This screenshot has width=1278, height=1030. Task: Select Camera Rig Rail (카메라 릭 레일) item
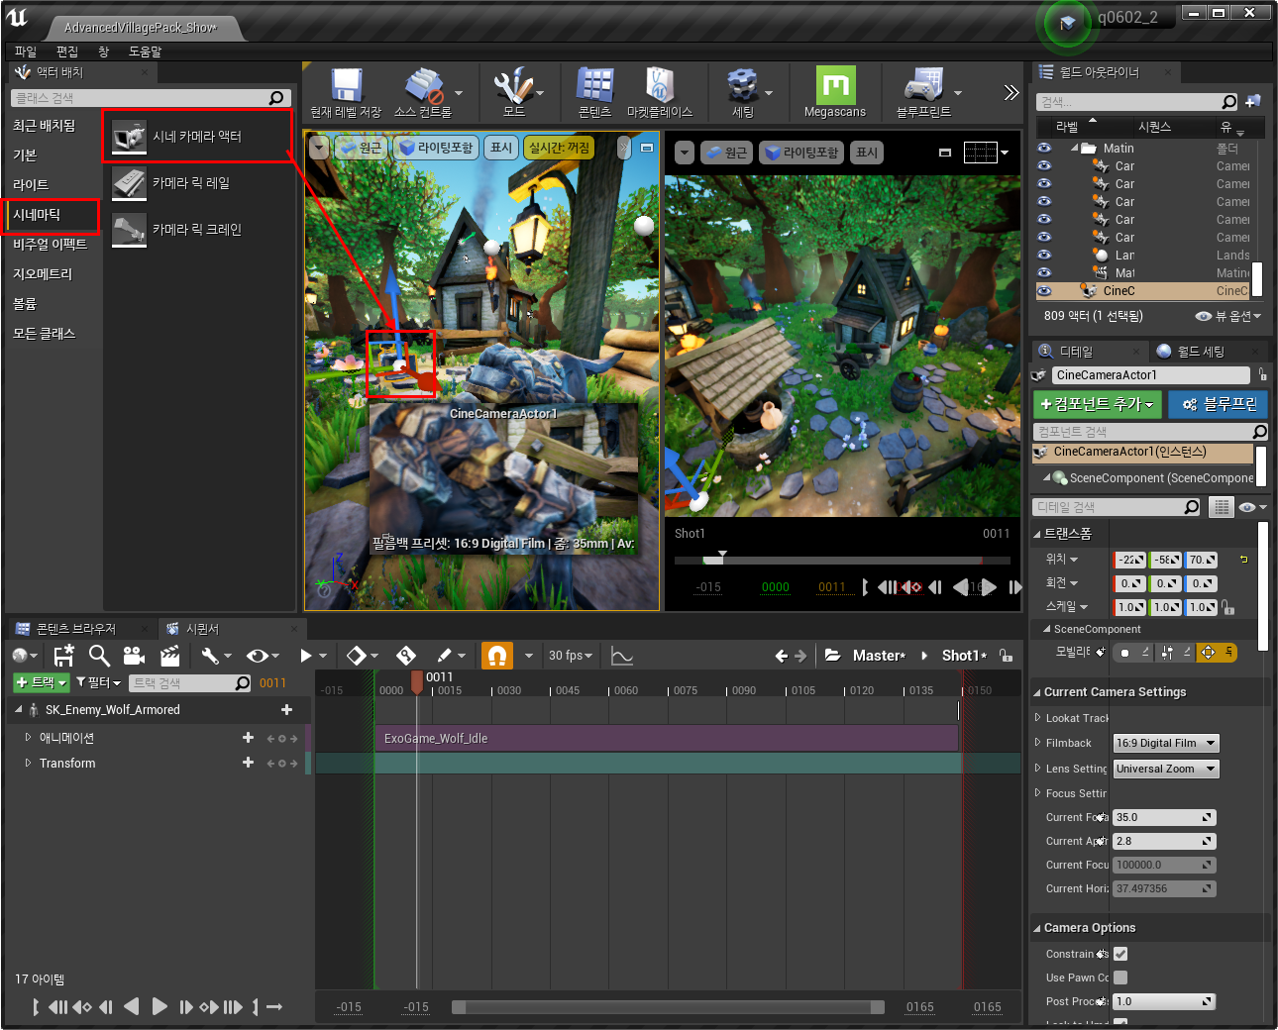pos(197,182)
